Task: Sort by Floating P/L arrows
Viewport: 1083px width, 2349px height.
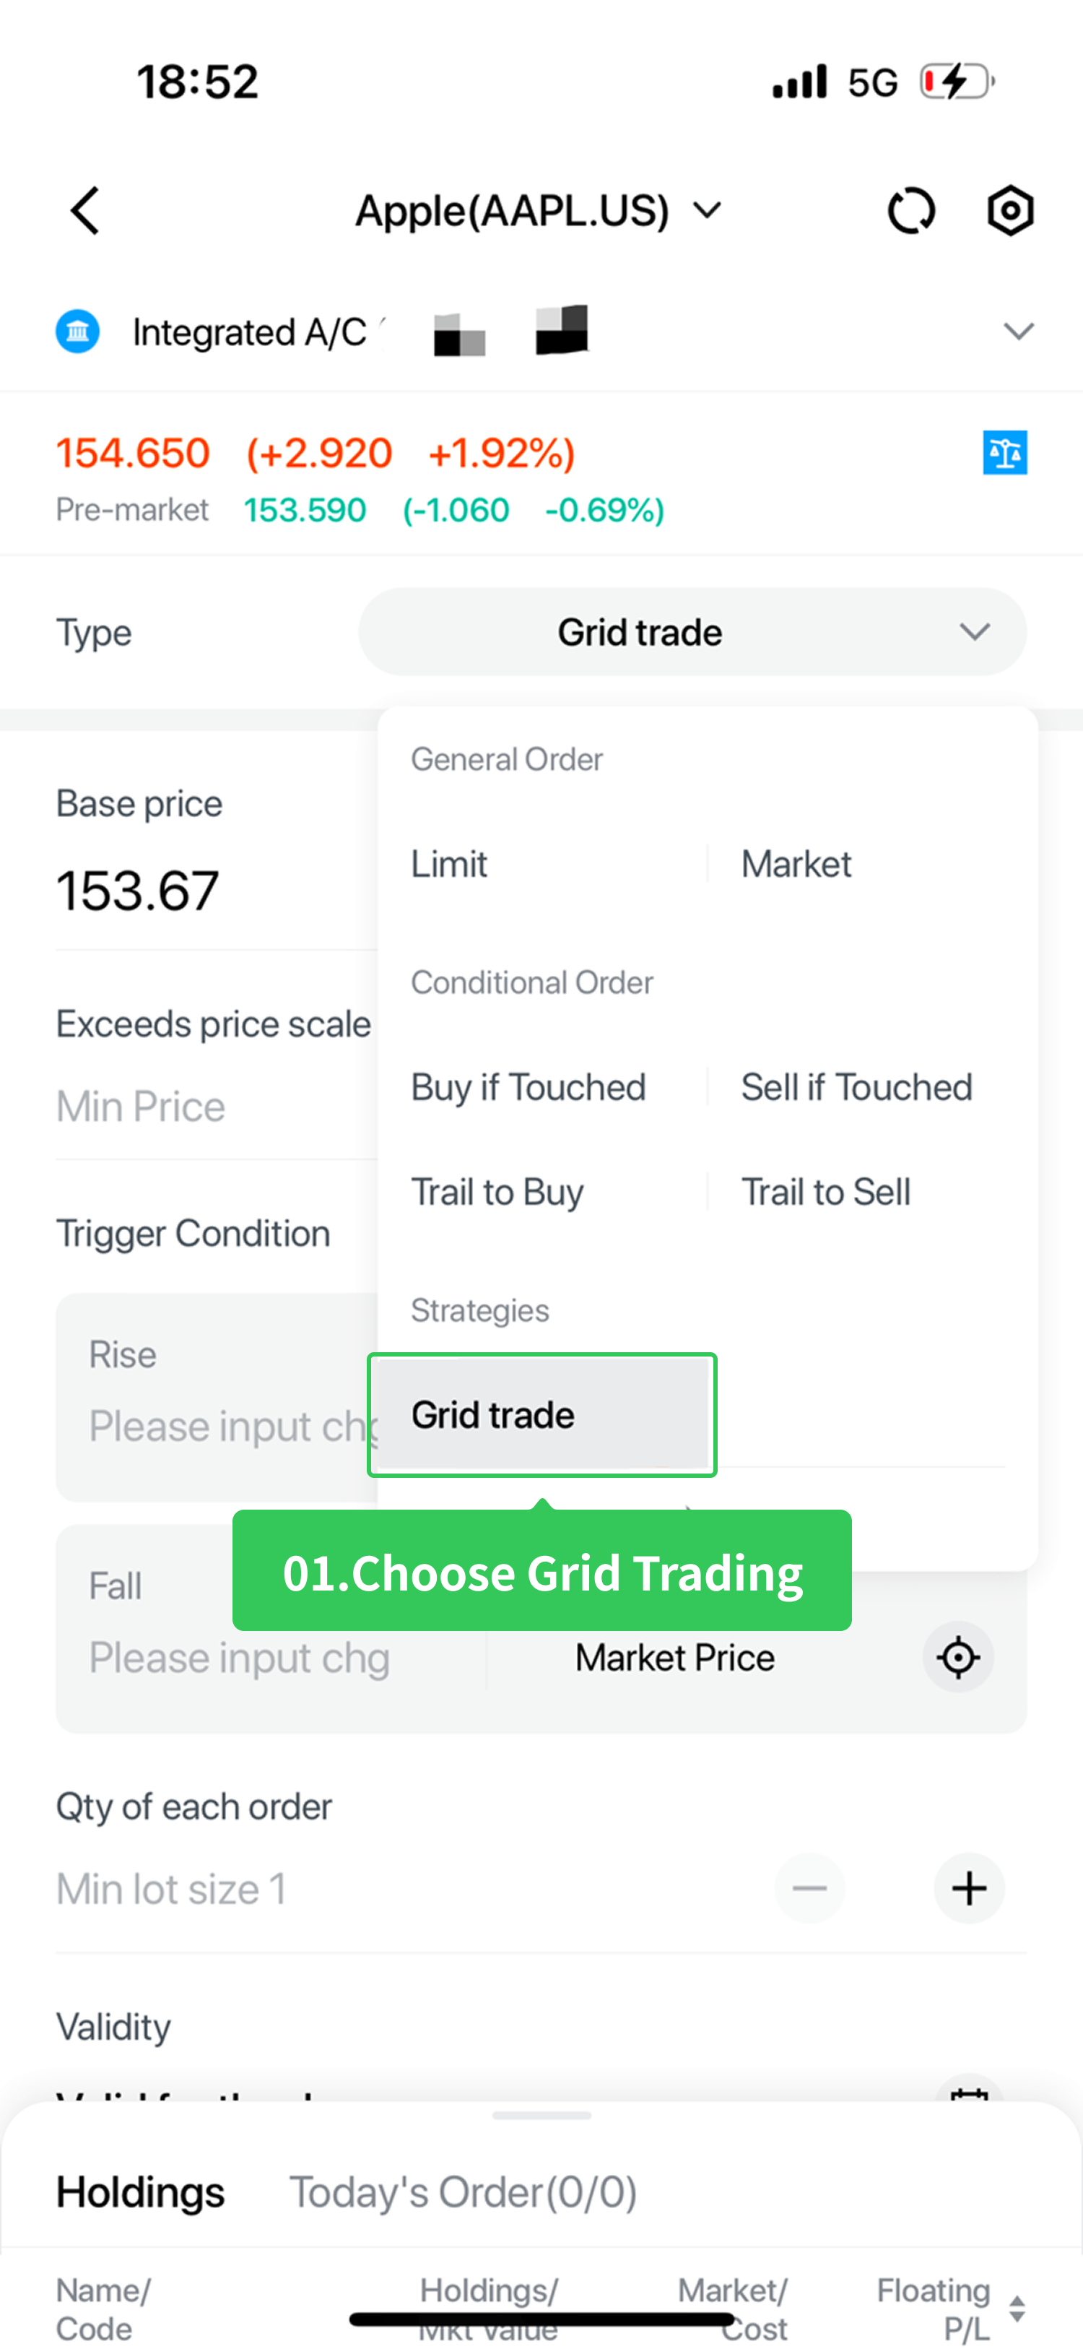Action: point(1017,2309)
